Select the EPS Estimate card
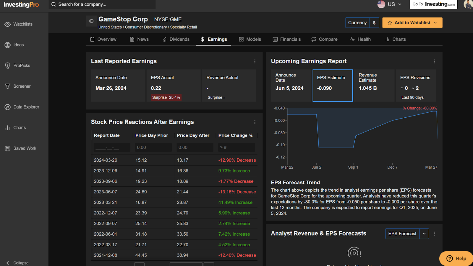The image size is (473, 266). tap(333, 86)
